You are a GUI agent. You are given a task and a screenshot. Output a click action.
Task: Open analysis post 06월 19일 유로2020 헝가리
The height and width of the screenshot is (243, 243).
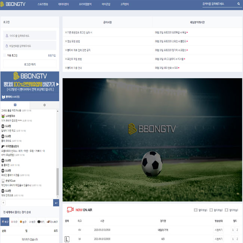171,50
